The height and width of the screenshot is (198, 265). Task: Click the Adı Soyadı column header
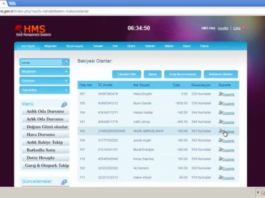pyautogui.click(x=141, y=85)
